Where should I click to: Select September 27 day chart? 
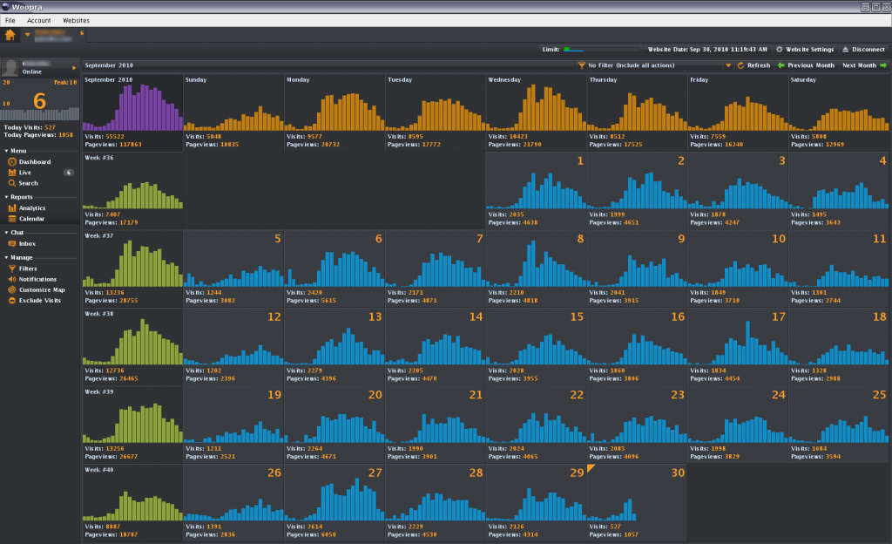pyautogui.click(x=334, y=503)
